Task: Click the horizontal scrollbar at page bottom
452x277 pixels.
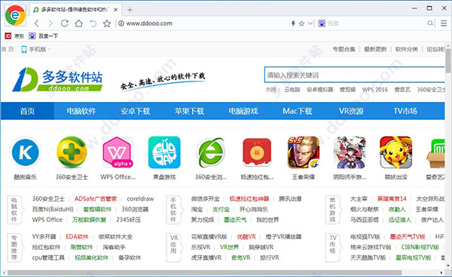Action: [205, 272]
